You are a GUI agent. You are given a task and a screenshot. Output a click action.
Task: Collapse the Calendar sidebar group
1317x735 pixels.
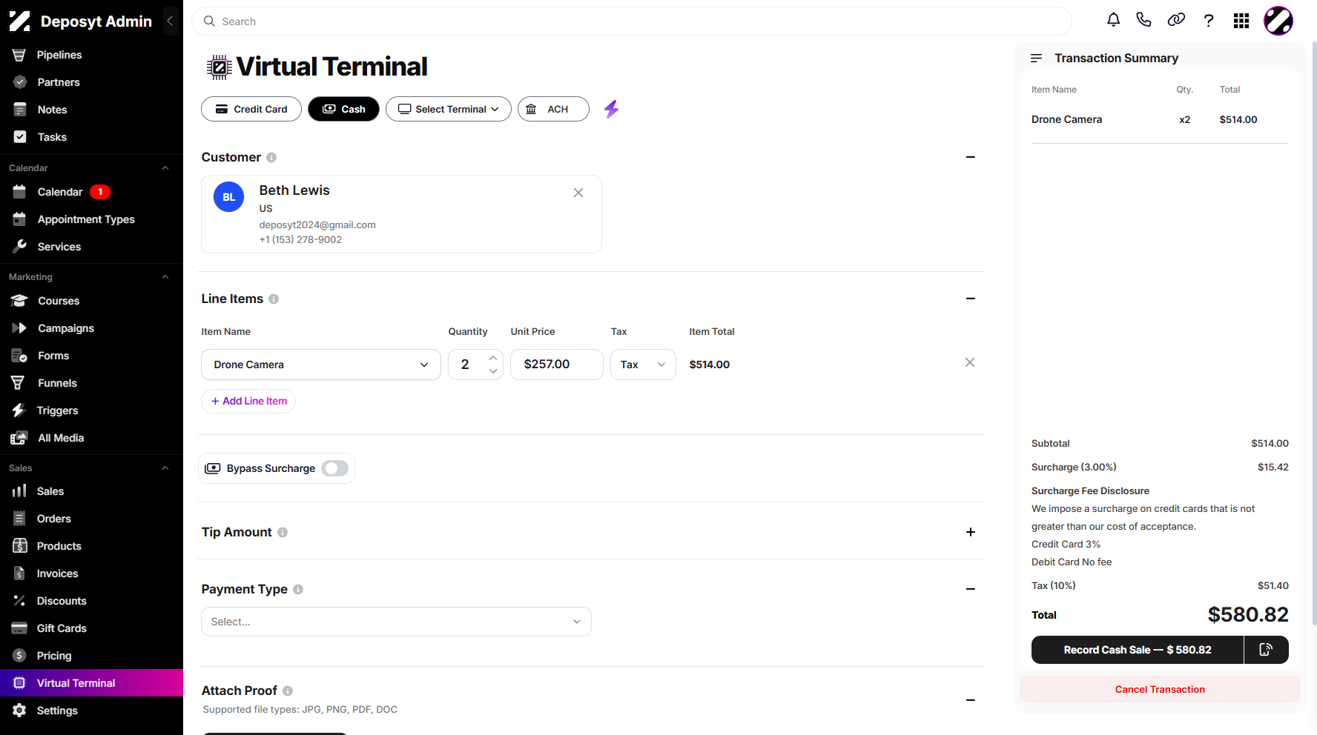(x=165, y=168)
